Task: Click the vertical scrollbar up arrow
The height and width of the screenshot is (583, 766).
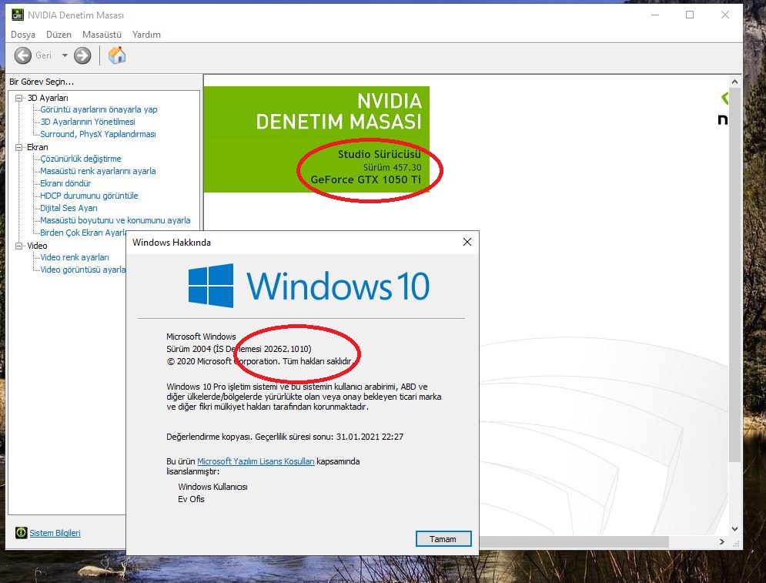Action: (x=734, y=82)
